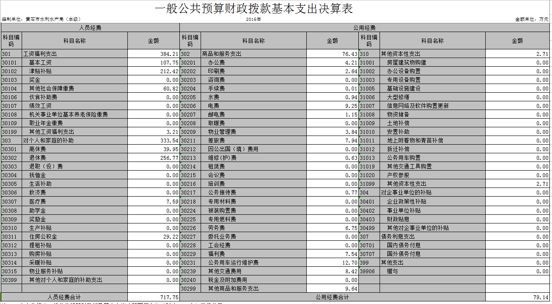Screen dimensions: 552x304
Task: Select the 赠与 cell
Action: click(x=432, y=272)
